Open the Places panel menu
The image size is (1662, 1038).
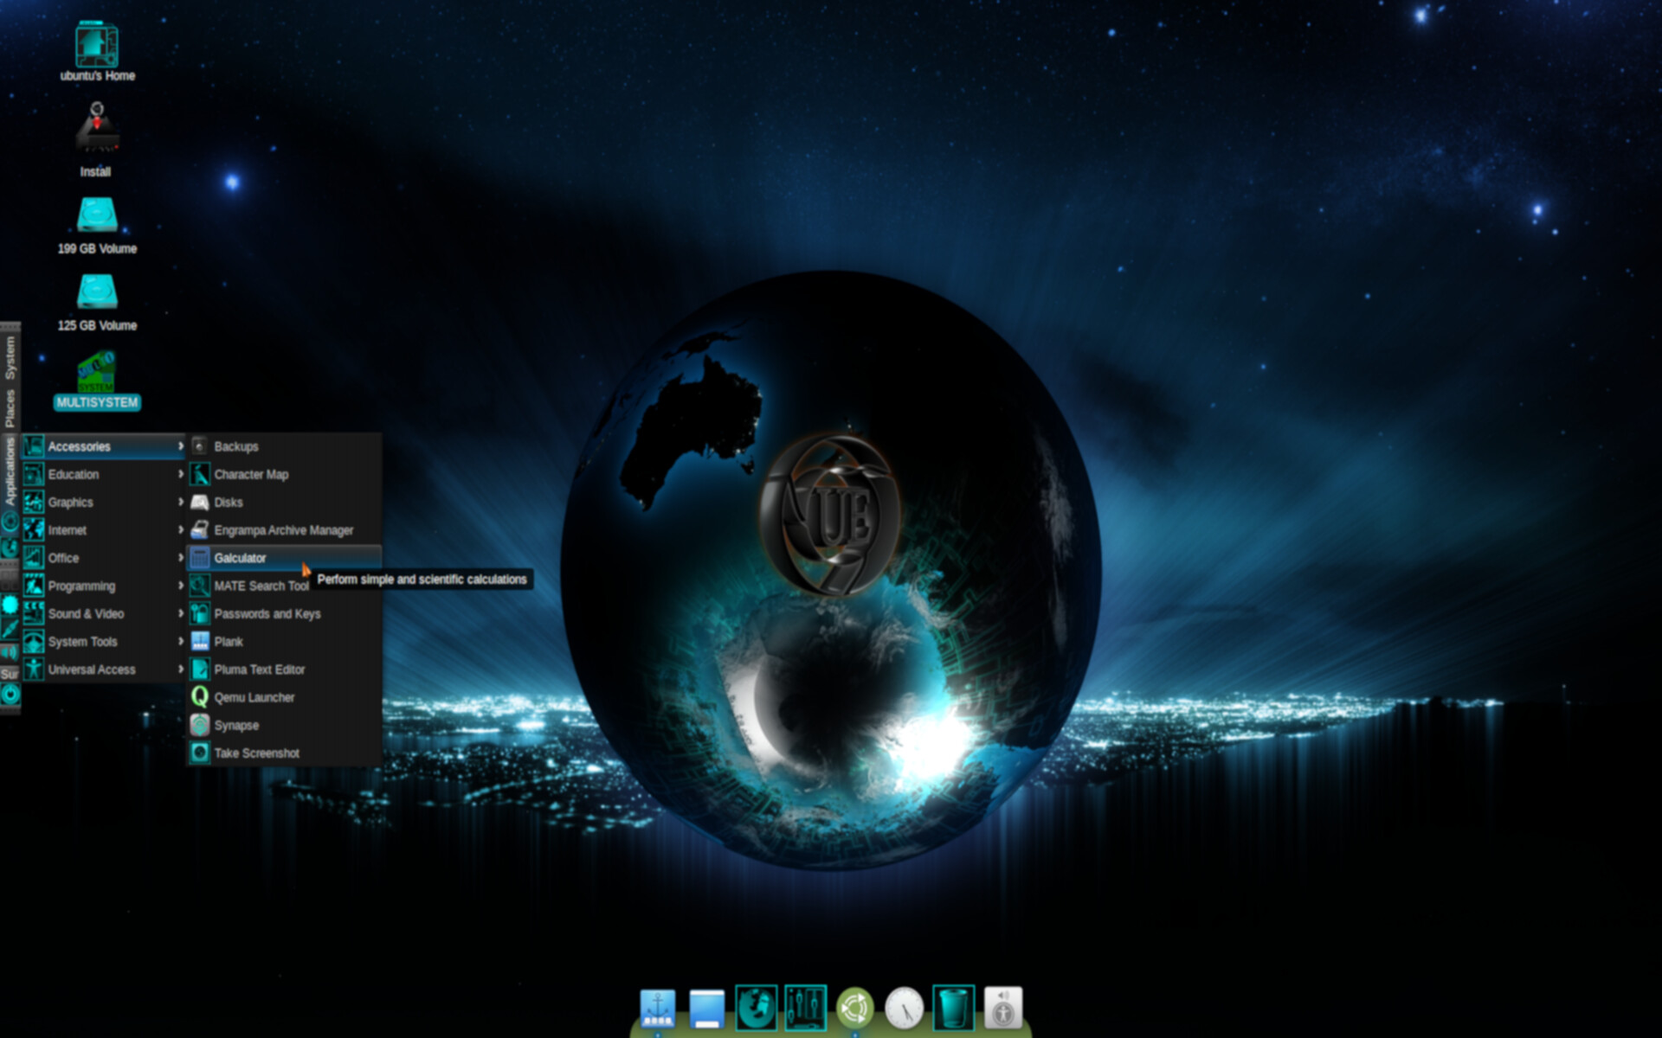tap(10, 407)
